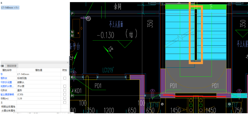The image size is (248, 114).
Task: Select axis marker P on canvas
Action: [x=72, y=14]
